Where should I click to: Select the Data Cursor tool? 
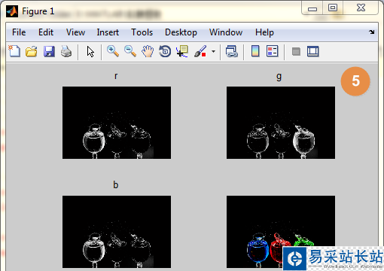pos(182,51)
